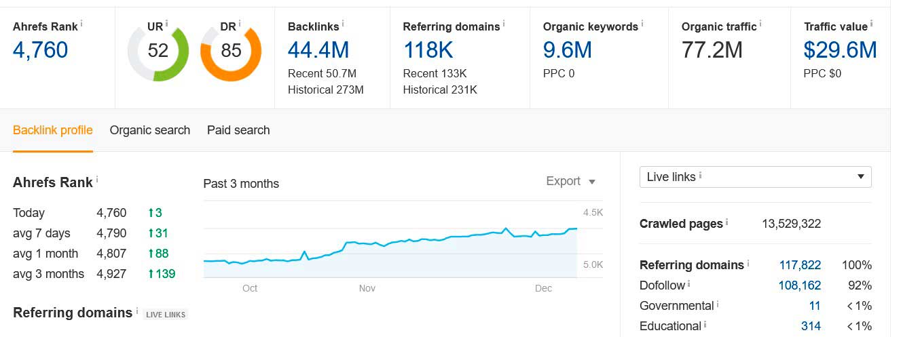Switch to the Organic search tab

(x=150, y=130)
